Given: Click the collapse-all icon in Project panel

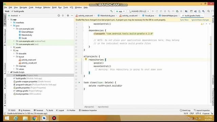Looking at the screenshot, I should click(x=63, y=16).
